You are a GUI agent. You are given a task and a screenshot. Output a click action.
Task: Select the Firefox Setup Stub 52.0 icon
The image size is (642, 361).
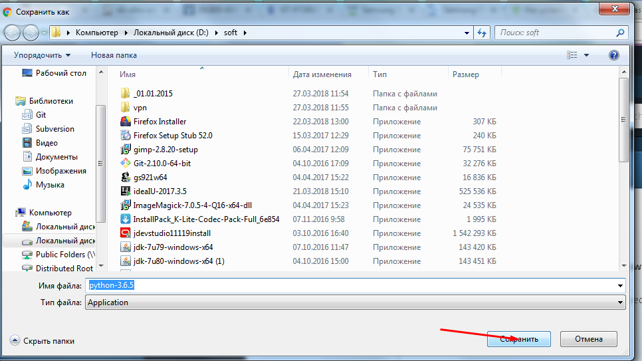(x=126, y=135)
